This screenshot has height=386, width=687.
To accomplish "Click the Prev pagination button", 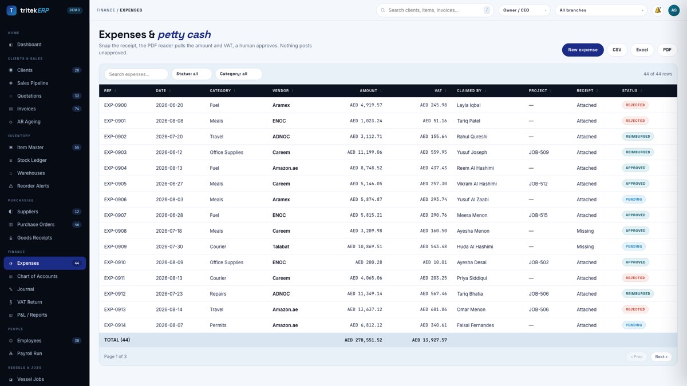I will [636, 356].
